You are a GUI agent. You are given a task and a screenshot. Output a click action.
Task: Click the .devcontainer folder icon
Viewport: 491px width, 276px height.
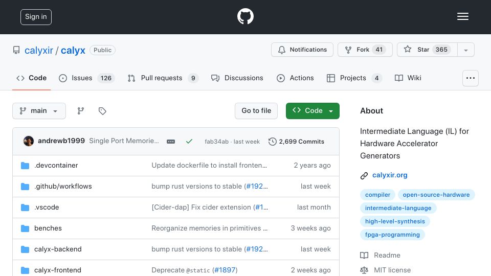25,166
